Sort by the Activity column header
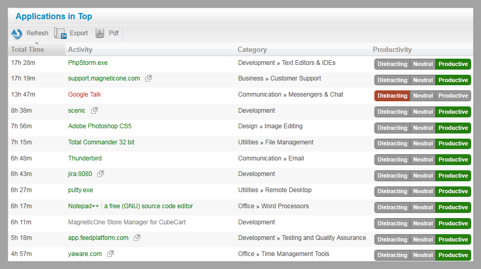481x269 pixels. pyautogui.click(x=80, y=50)
